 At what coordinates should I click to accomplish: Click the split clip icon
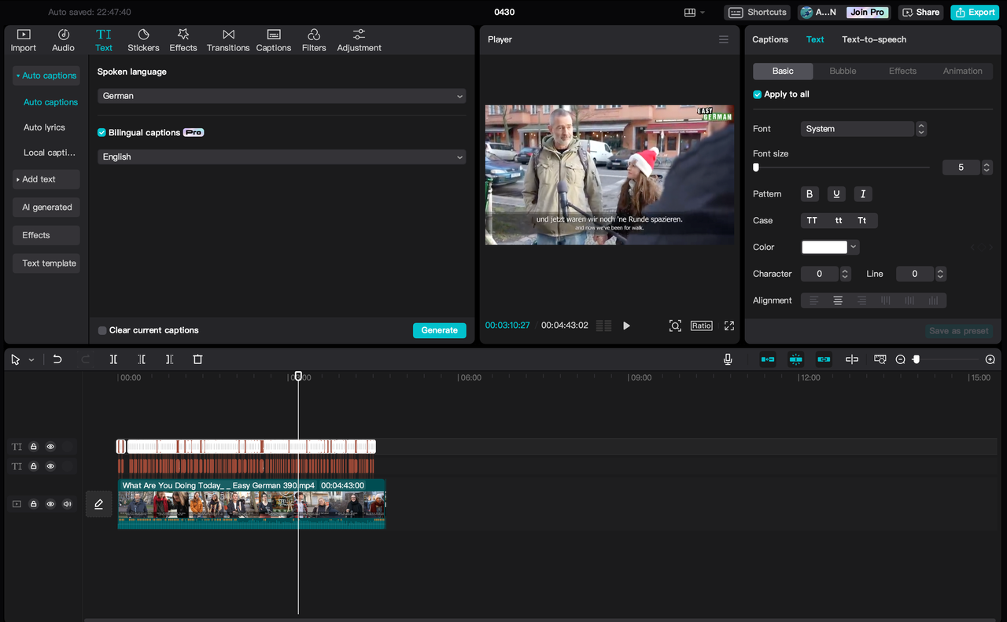click(x=113, y=359)
